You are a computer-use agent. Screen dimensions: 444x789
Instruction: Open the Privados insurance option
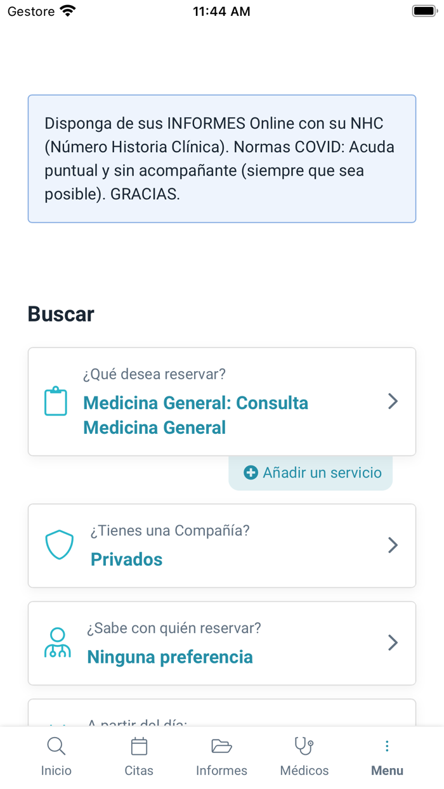click(127, 559)
